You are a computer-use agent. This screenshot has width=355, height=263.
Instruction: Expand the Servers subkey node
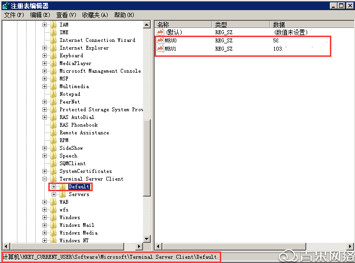54,195
